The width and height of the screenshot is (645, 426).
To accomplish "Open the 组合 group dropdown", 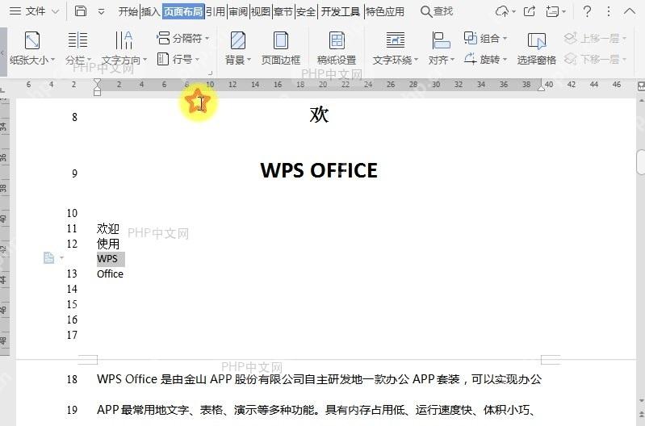I will 485,38.
